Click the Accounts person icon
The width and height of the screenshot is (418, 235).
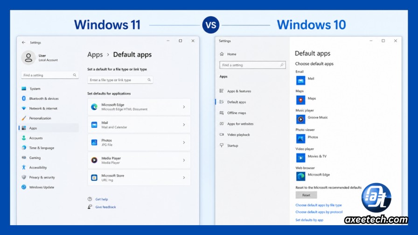coord(24,138)
